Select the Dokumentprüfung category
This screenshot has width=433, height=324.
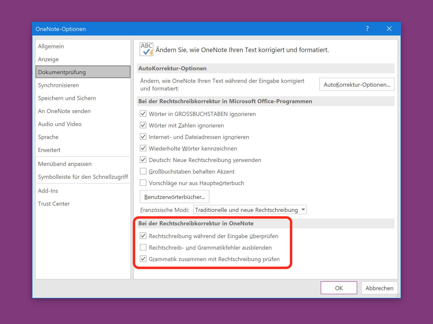click(x=83, y=72)
